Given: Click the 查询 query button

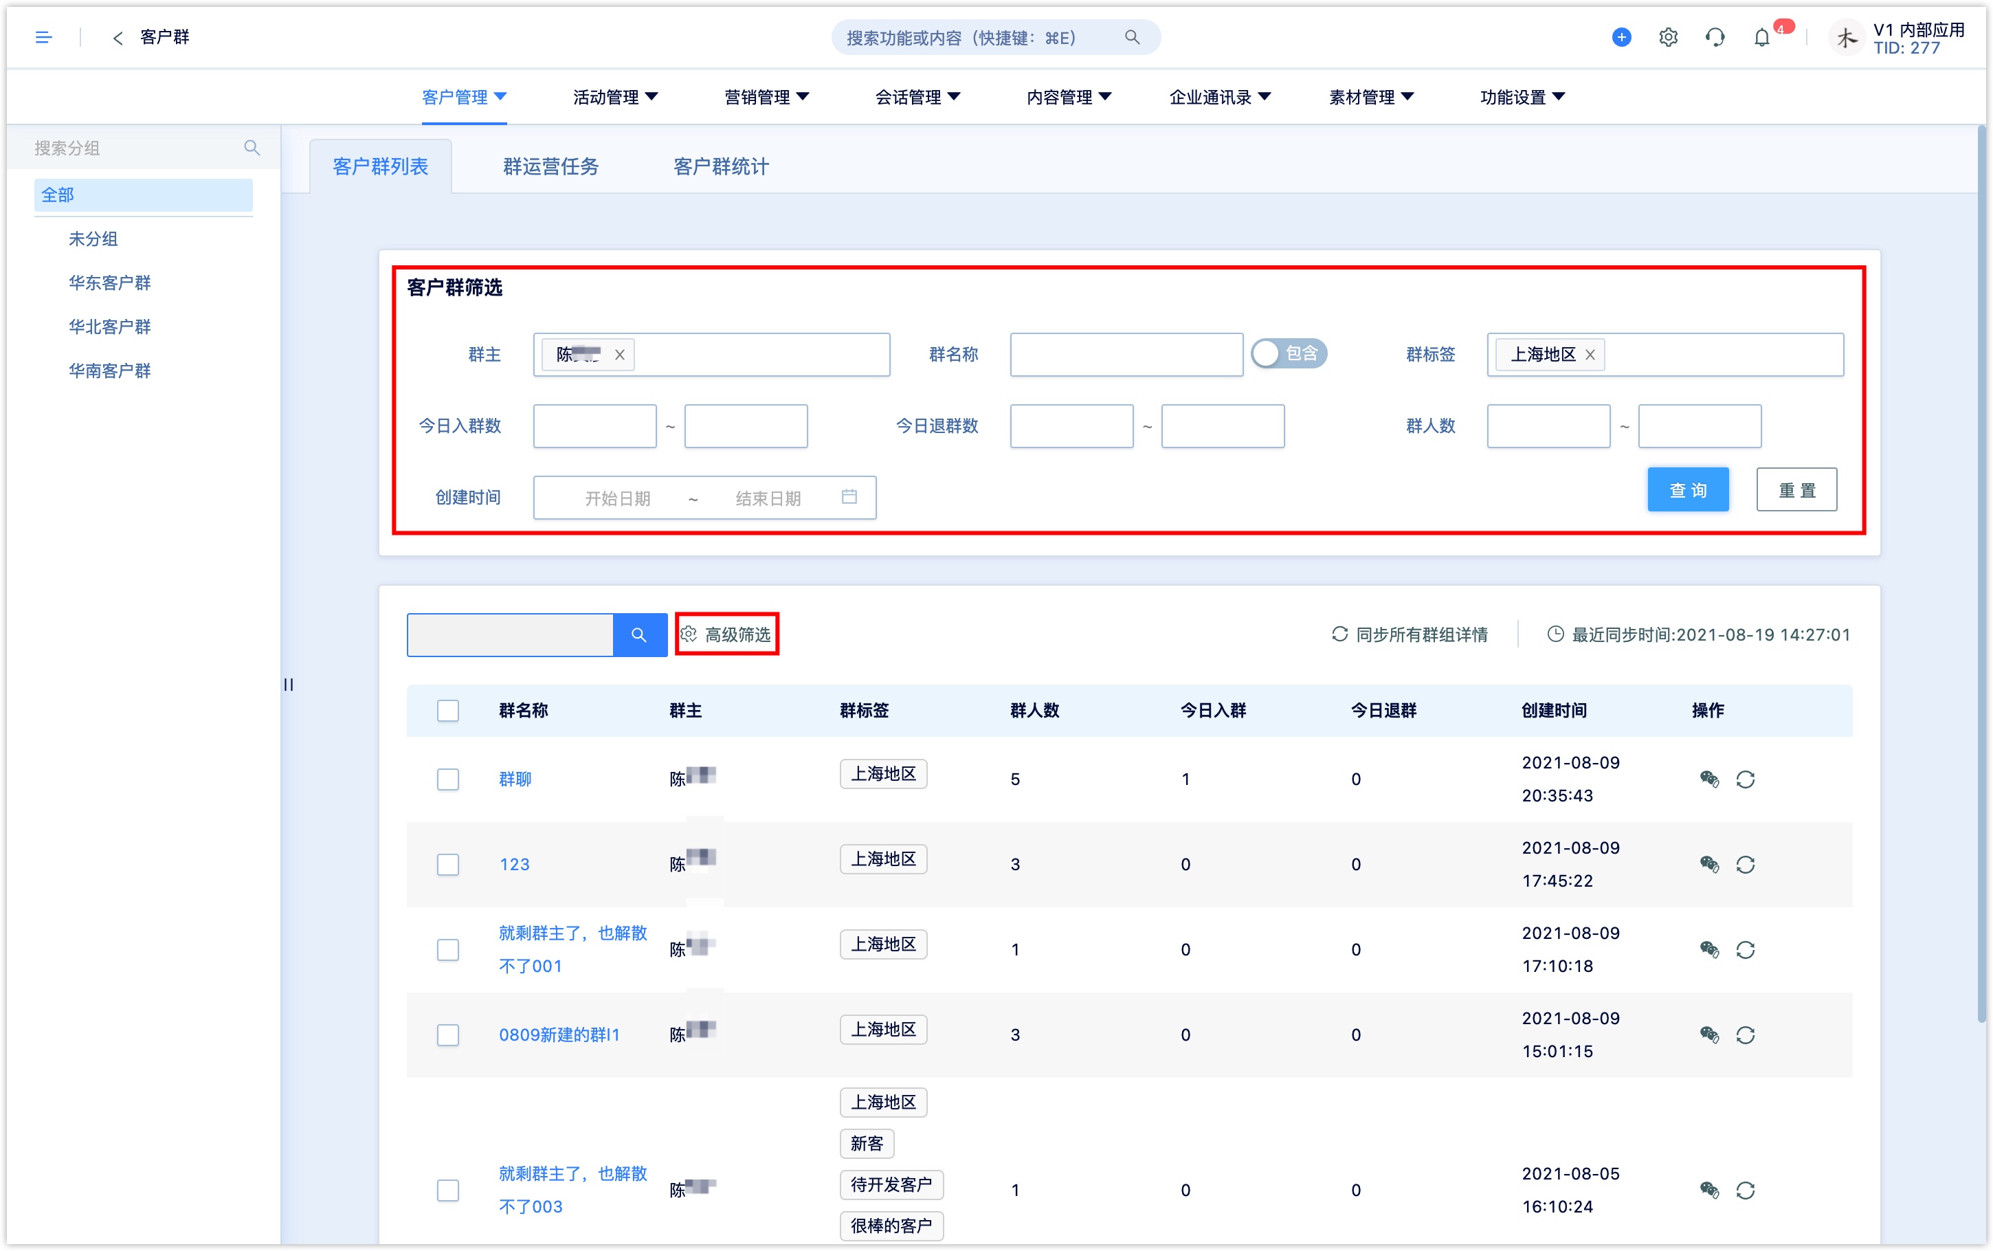Looking at the screenshot, I should [1687, 489].
